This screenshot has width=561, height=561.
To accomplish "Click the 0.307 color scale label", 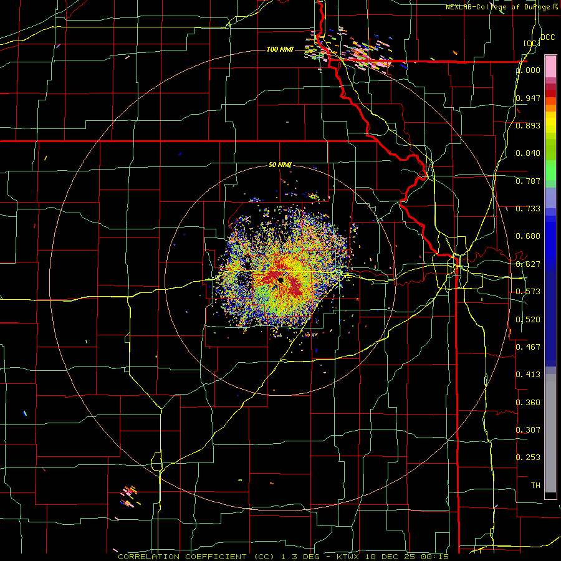I will 528,429.
